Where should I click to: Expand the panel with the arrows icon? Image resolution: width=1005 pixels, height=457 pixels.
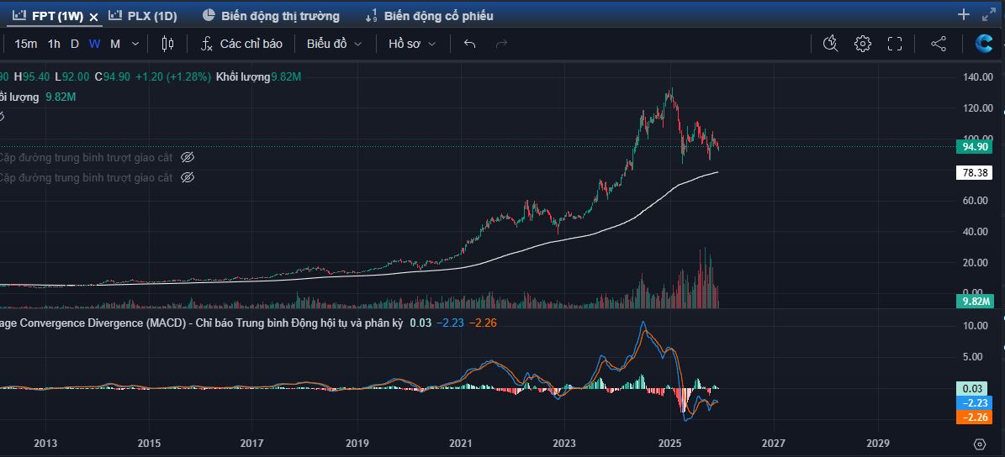[x=989, y=14]
